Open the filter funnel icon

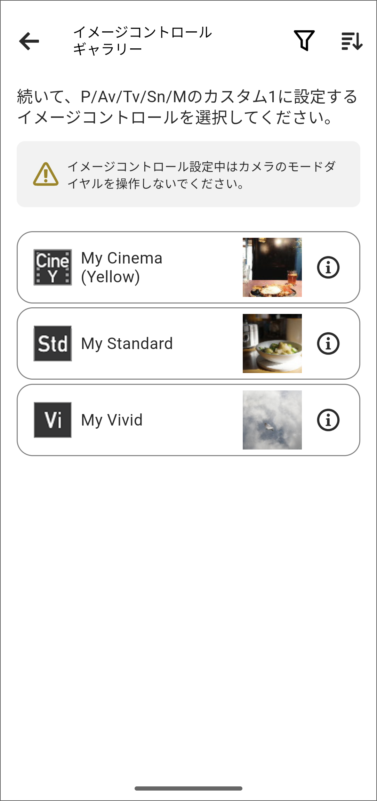coord(304,40)
